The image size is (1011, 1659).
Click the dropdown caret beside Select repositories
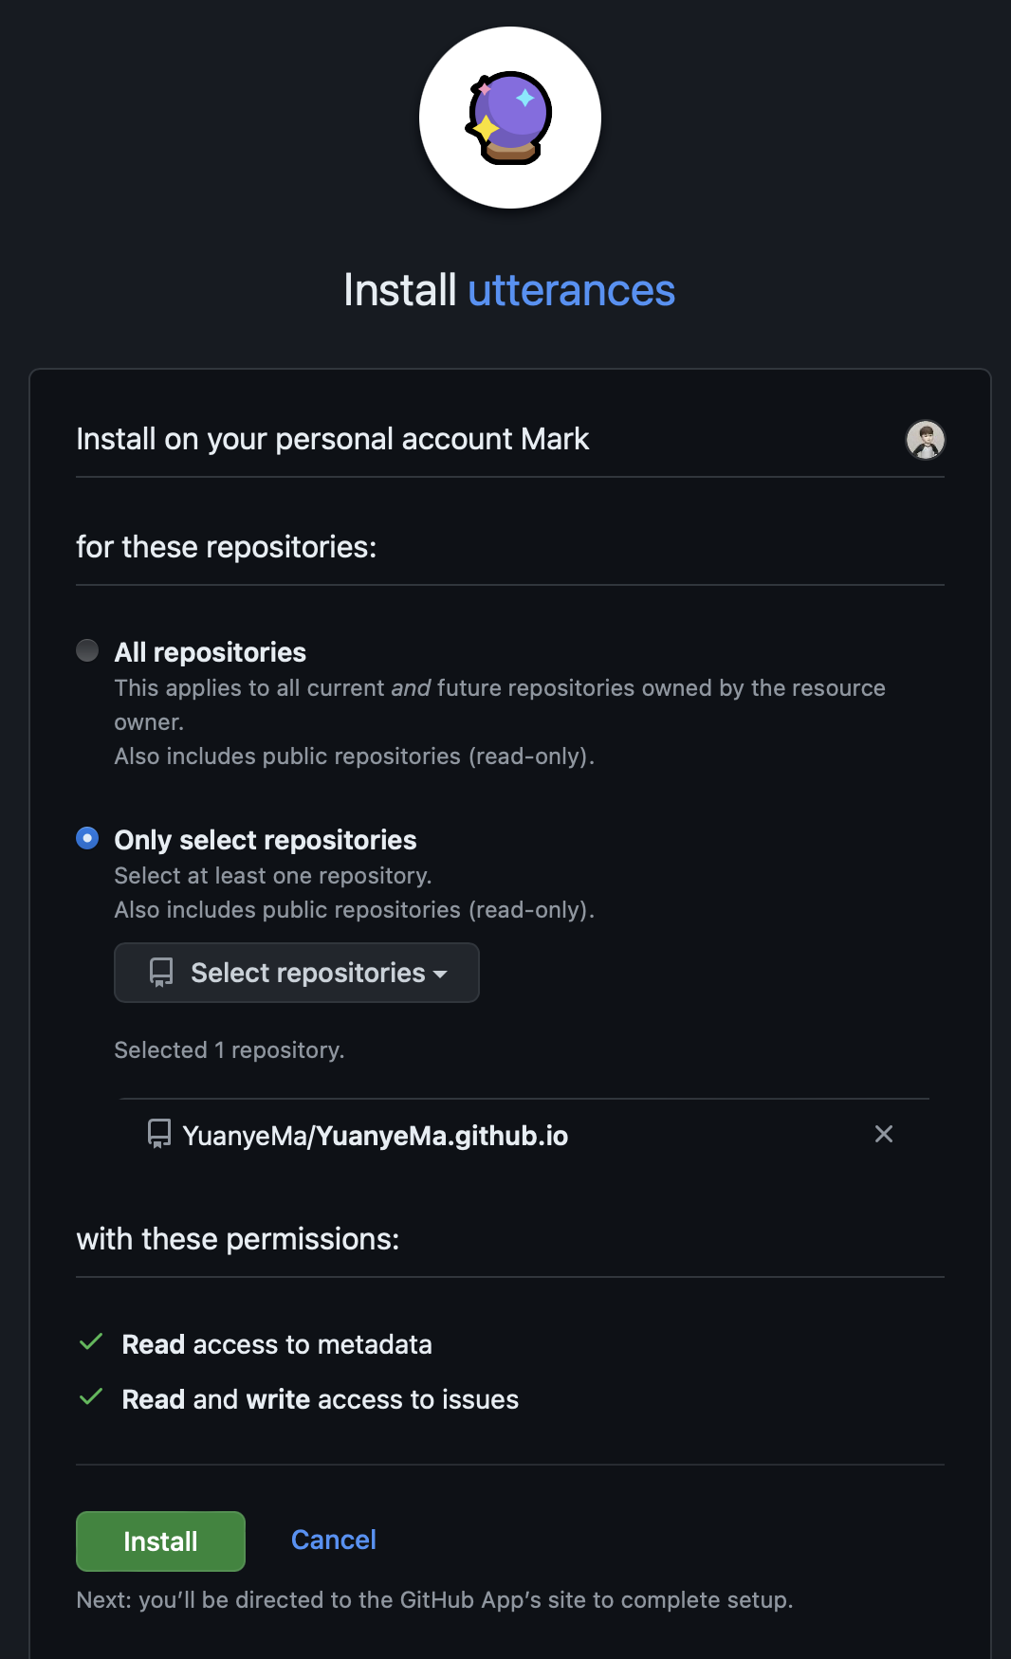(440, 975)
